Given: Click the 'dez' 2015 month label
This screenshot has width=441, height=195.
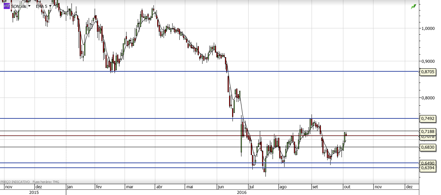Looking at the screenshot, I should (39, 187).
